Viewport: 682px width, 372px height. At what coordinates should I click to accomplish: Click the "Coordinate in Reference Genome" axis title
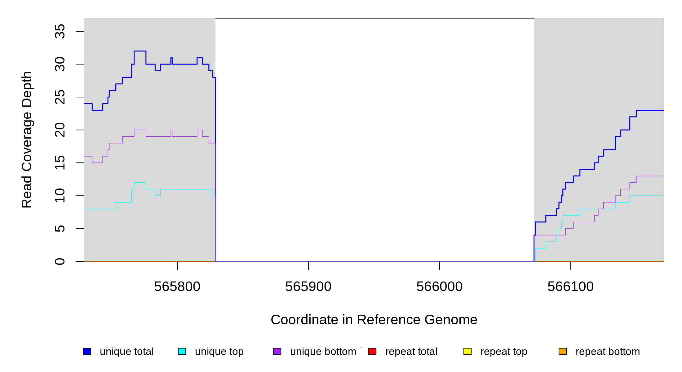[x=374, y=320]
